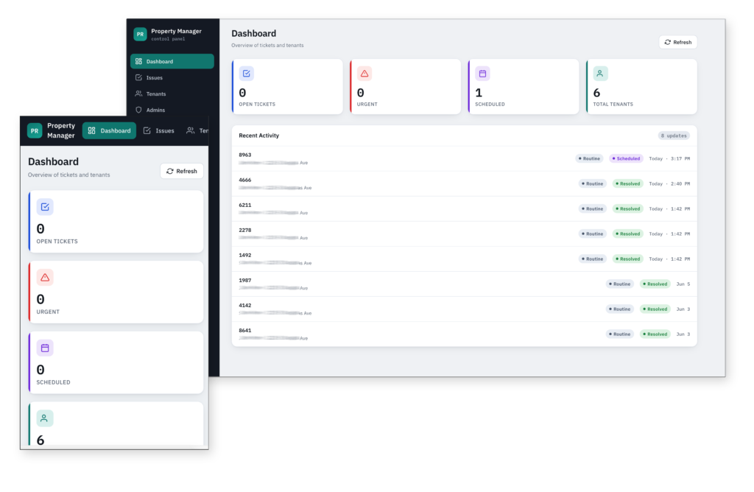
Task: Click the Urgent warning triangle icon on desktop card
Action: pos(364,74)
